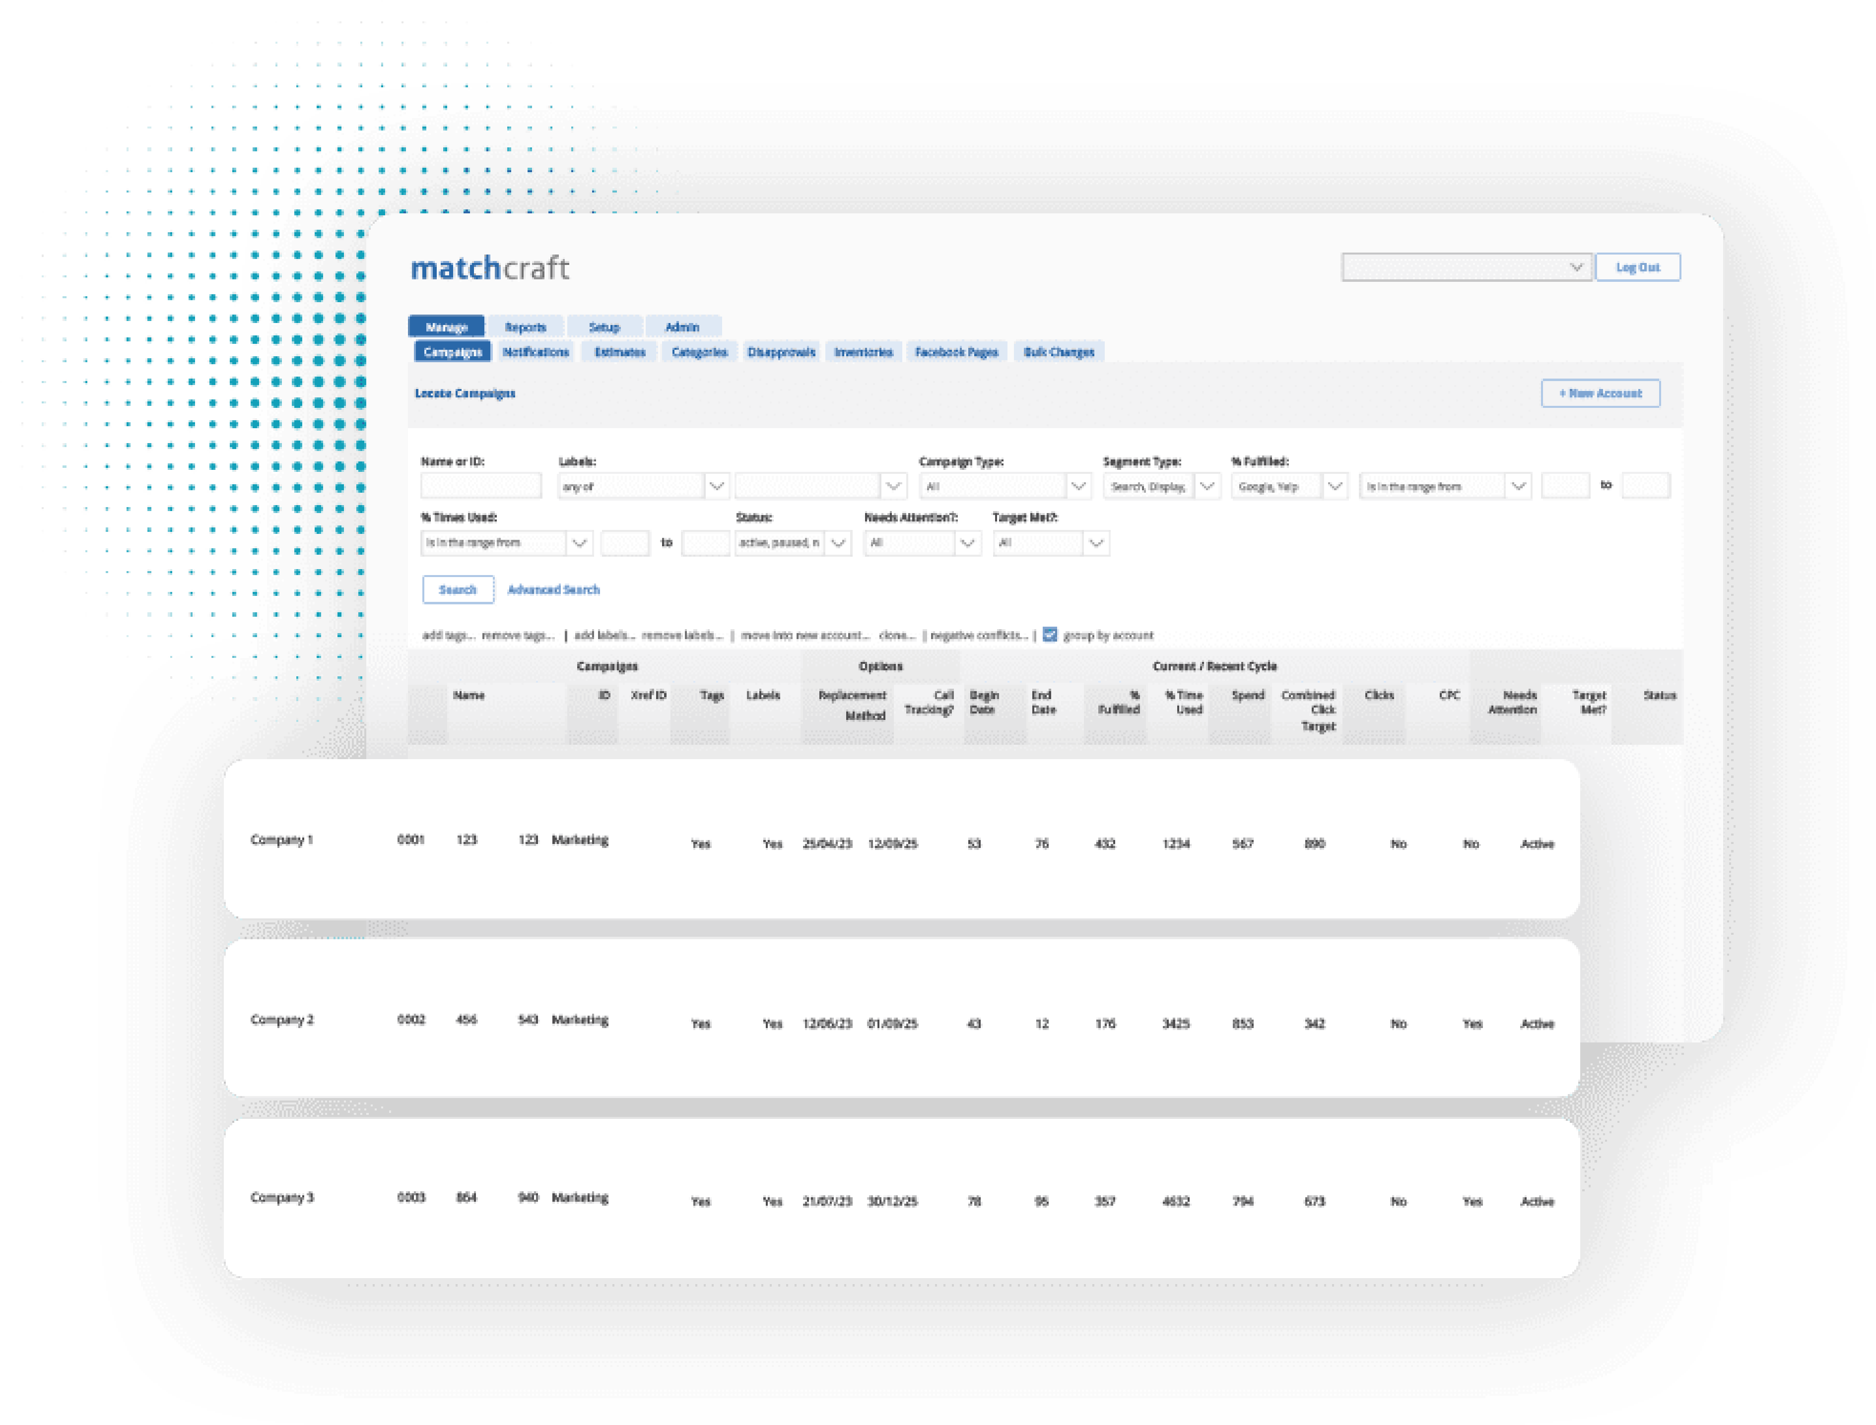
Task: Open the Categories sub-tab
Action: [699, 352]
